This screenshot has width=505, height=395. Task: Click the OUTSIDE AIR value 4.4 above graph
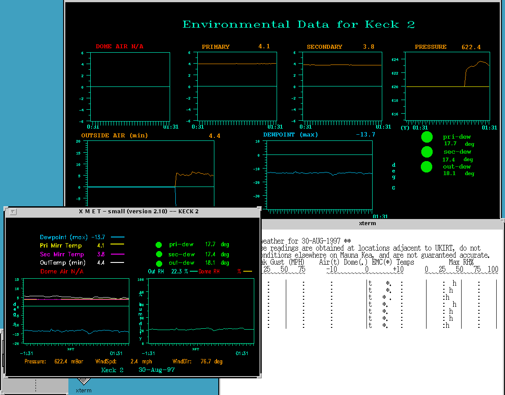click(x=214, y=136)
